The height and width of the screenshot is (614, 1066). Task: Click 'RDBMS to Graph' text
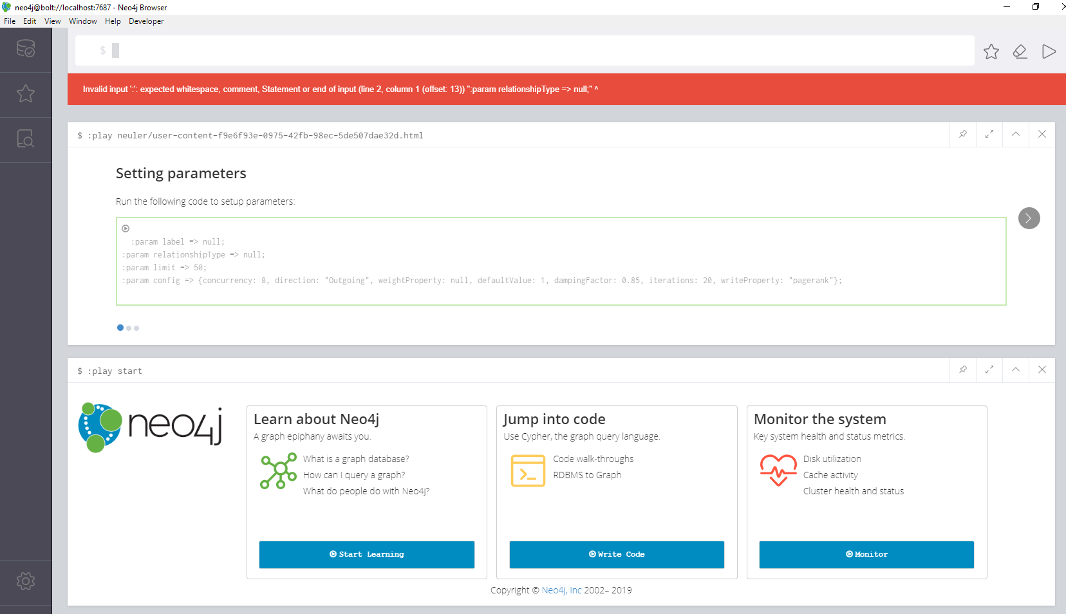pos(587,475)
